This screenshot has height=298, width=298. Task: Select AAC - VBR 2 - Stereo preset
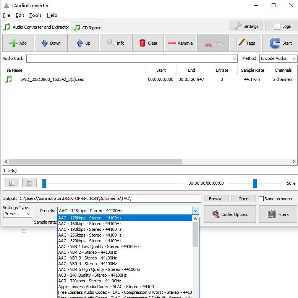coord(125,252)
